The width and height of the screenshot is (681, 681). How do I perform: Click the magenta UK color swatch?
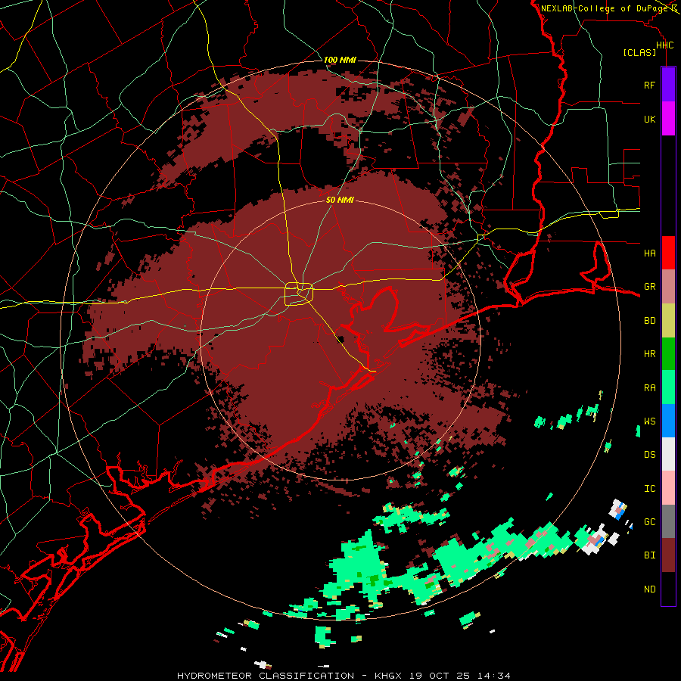click(x=668, y=119)
